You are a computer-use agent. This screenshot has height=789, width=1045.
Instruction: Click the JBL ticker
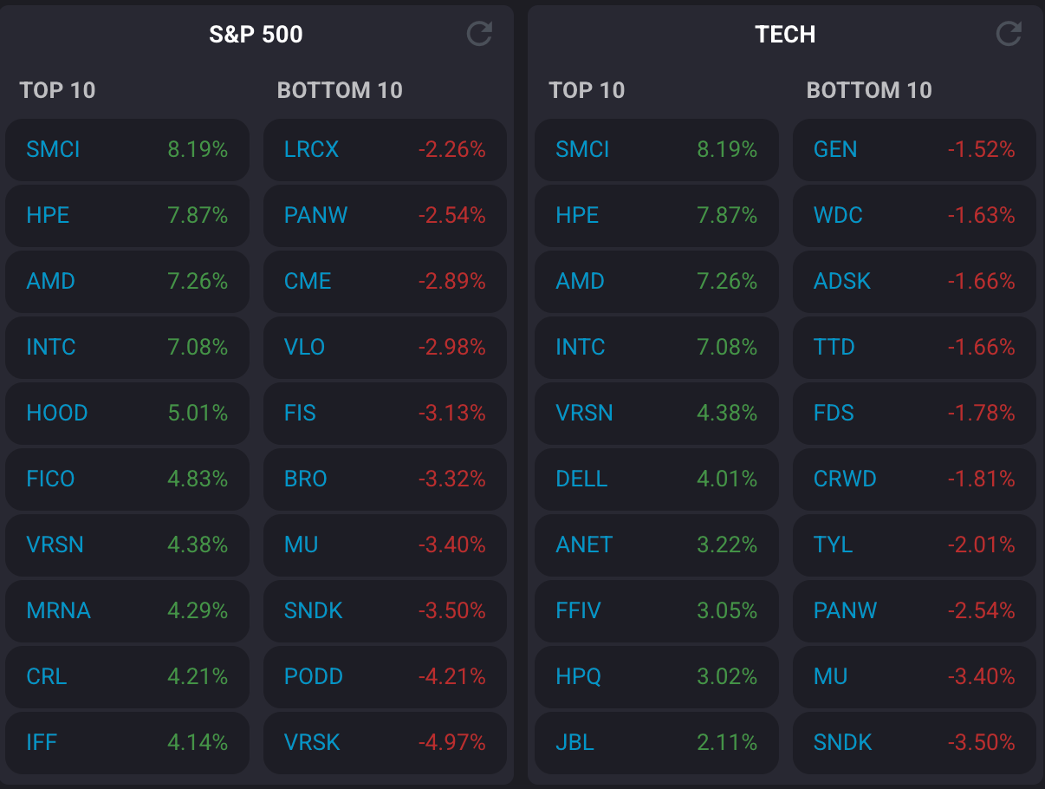click(575, 743)
